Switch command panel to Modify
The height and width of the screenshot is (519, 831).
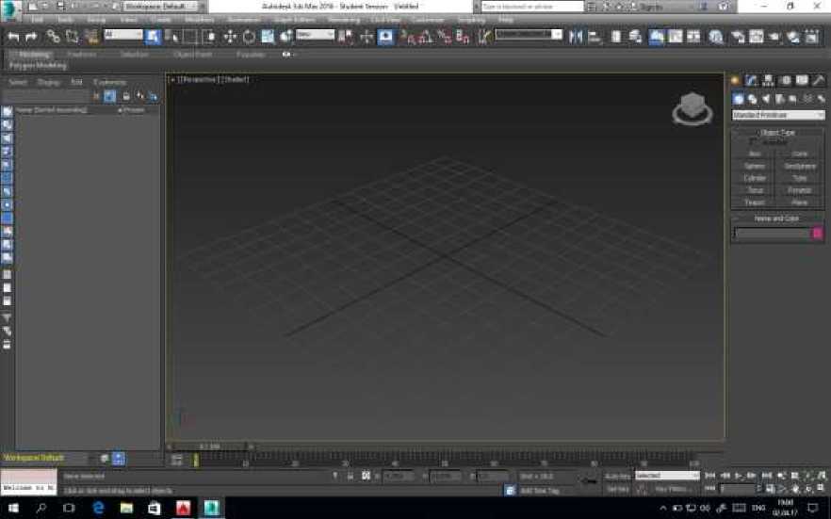[x=751, y=80]
